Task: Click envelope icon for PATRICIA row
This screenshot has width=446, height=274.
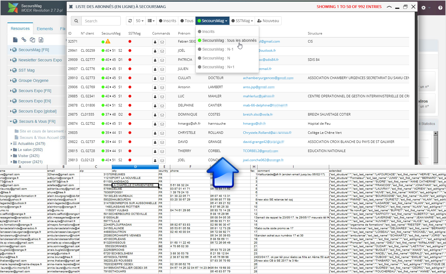Action: coord(162,60)
